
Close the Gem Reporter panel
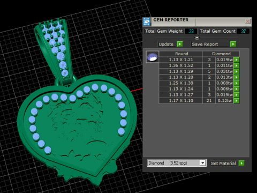[x=247, y=21]
